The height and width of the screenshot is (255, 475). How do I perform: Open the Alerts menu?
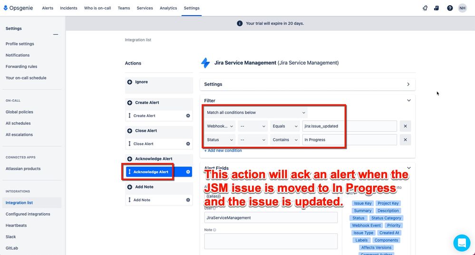pos(48,8)
